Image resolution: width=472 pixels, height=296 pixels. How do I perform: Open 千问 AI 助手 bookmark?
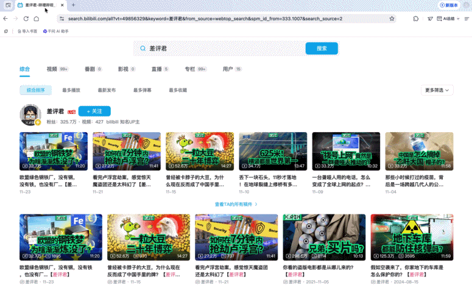pos(55,31)
